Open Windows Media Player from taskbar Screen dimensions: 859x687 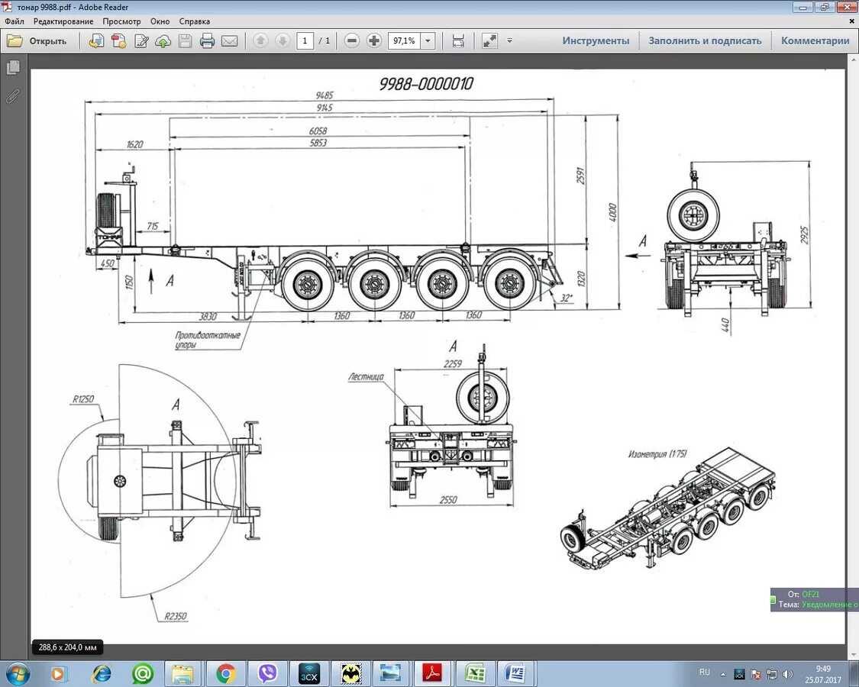pyautogui.click(x=57, y=673)
